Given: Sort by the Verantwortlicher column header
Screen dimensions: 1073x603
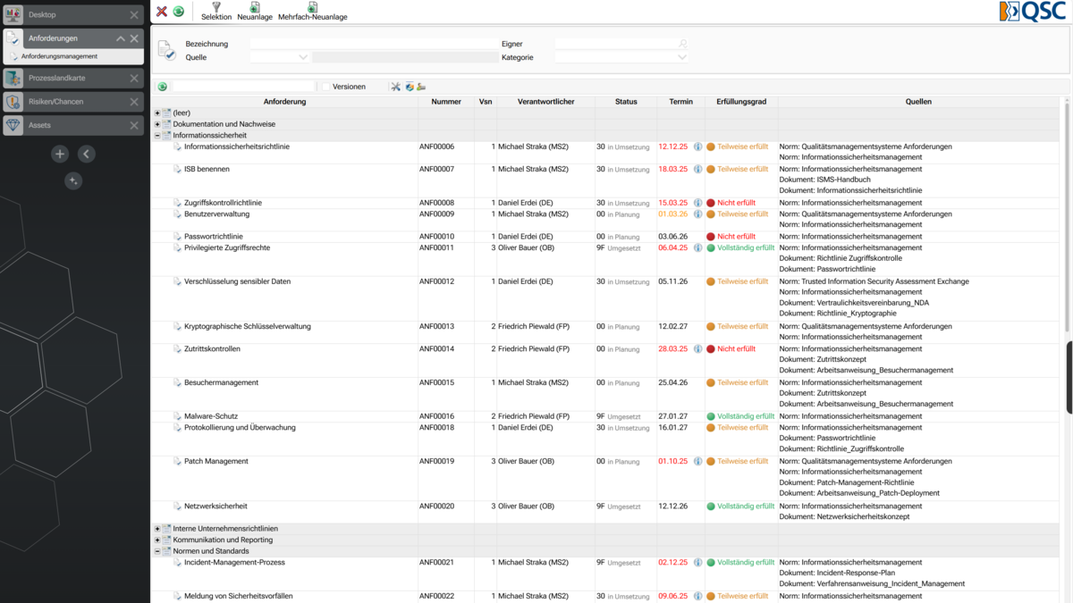Looking at the screenshot, I should [545, 102].
